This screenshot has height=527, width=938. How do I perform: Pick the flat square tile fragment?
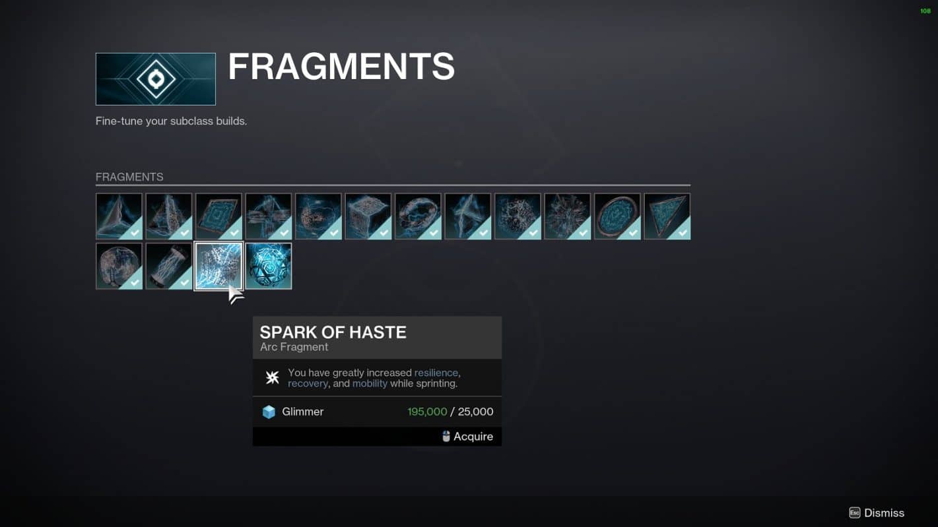(218, 216)
